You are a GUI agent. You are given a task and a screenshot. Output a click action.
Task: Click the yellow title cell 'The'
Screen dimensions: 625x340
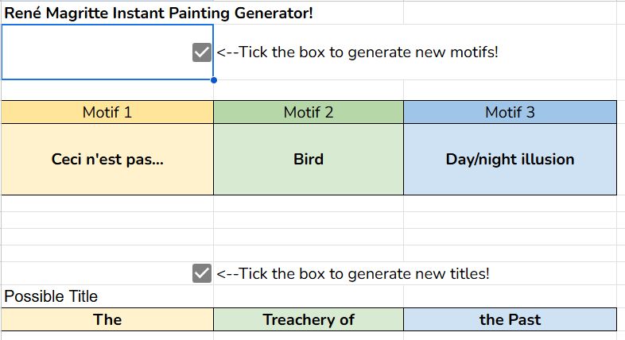pos(107,319)
